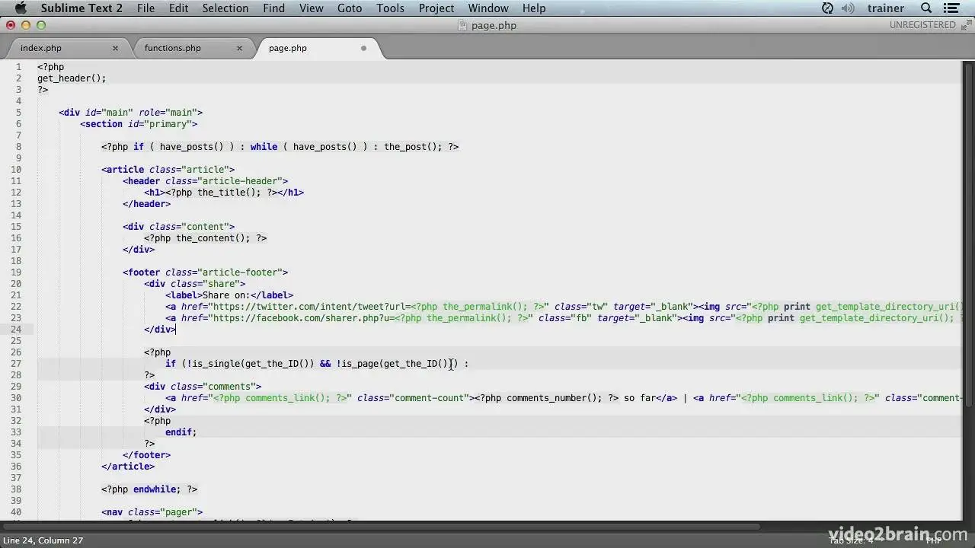Open the Apple menu
975x548 pixels.
21,8
